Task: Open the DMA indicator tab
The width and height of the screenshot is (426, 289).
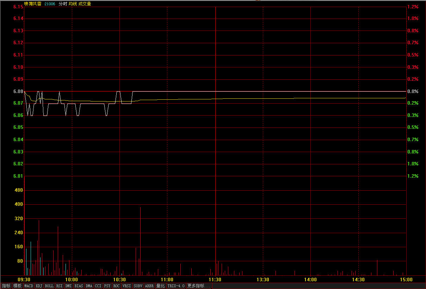Action: (89, 286)
